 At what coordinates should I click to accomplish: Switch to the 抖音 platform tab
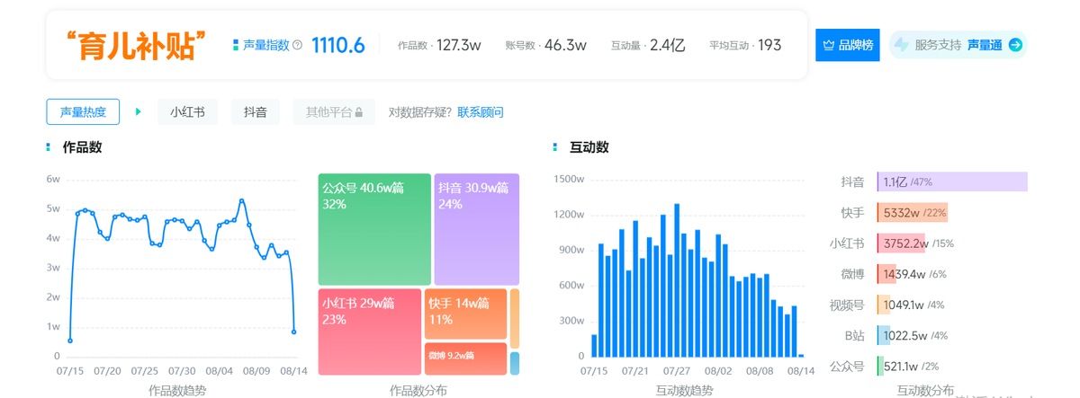pyautogui.click(x=256, y=112)
